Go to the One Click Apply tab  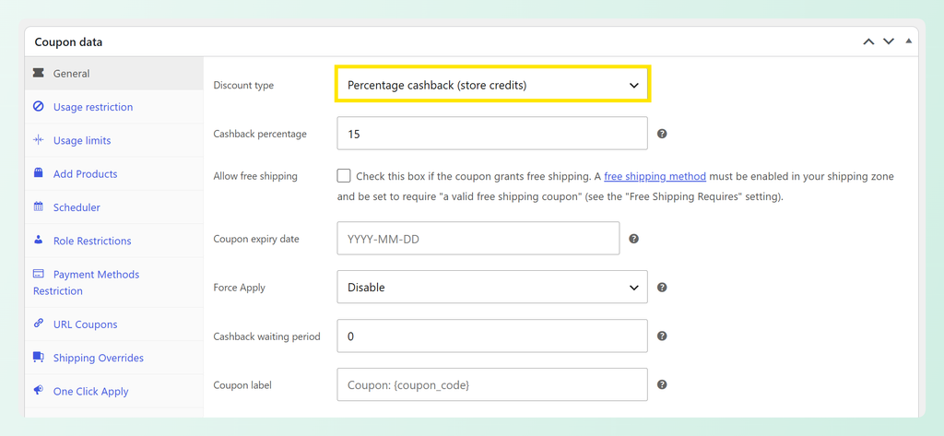[113, 392]
